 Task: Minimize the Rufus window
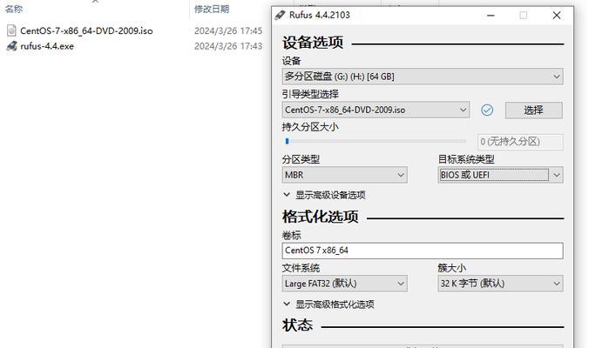(491, 15)
